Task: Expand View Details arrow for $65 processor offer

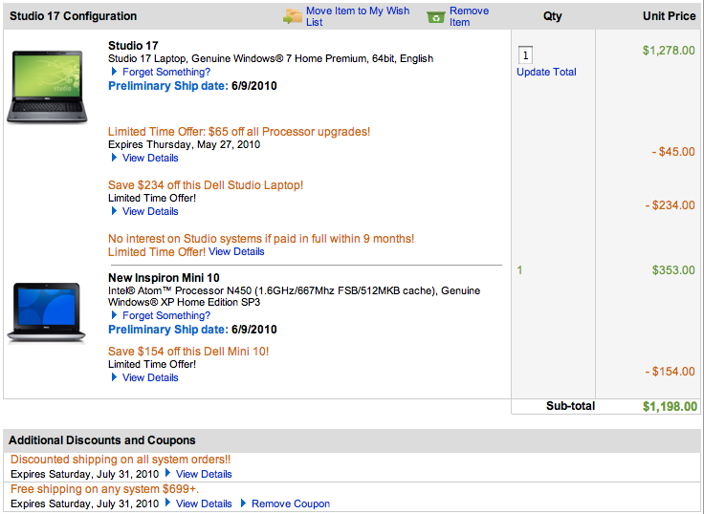Action: 114,158
